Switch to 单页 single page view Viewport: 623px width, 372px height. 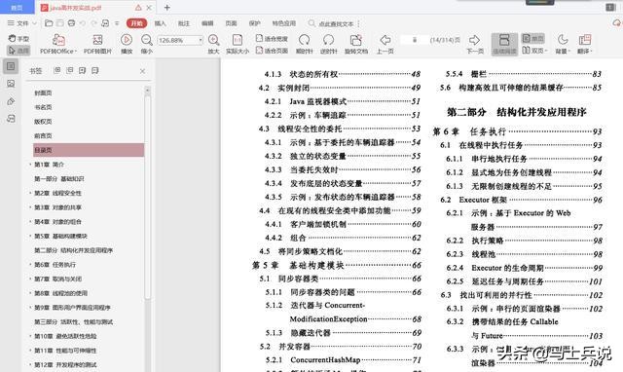click(x=532, y=38)
